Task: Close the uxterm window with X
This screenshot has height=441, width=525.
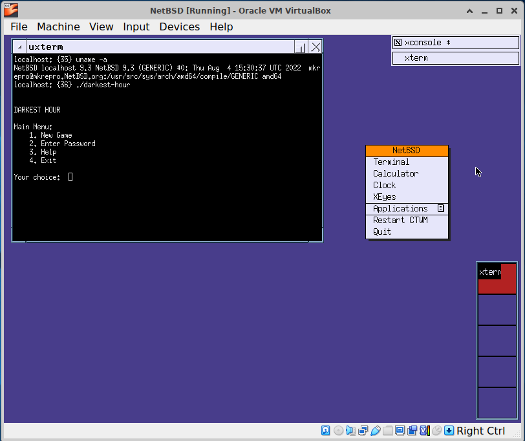Action: [316, 47]
